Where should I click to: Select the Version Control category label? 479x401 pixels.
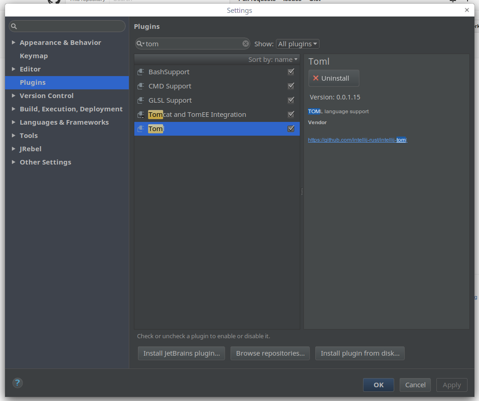coord(47,96)
